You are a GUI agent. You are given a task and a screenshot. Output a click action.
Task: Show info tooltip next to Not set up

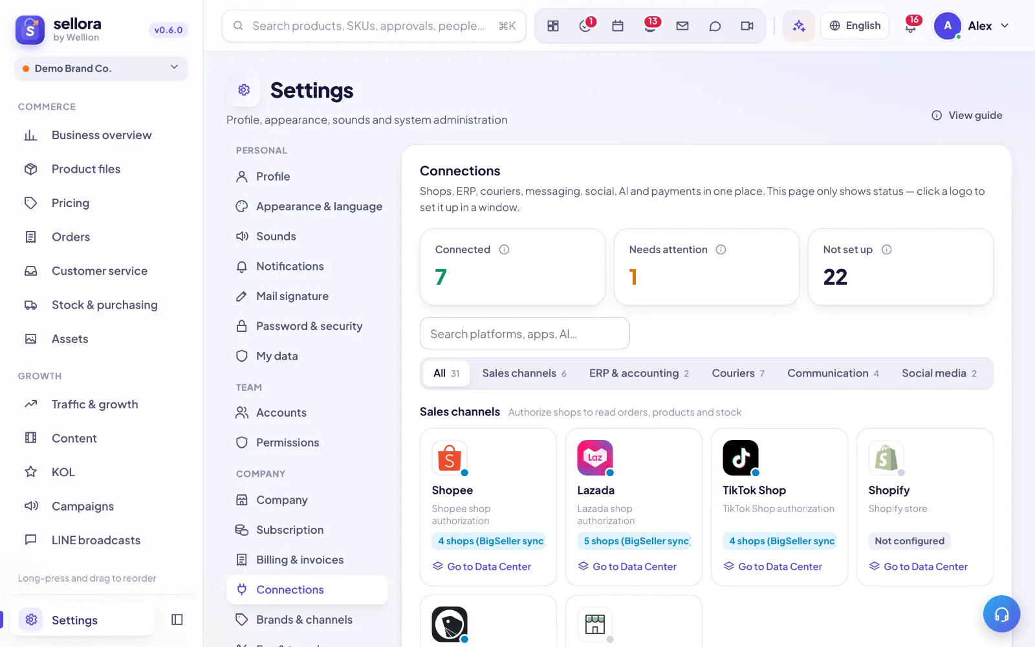point(887,250)
